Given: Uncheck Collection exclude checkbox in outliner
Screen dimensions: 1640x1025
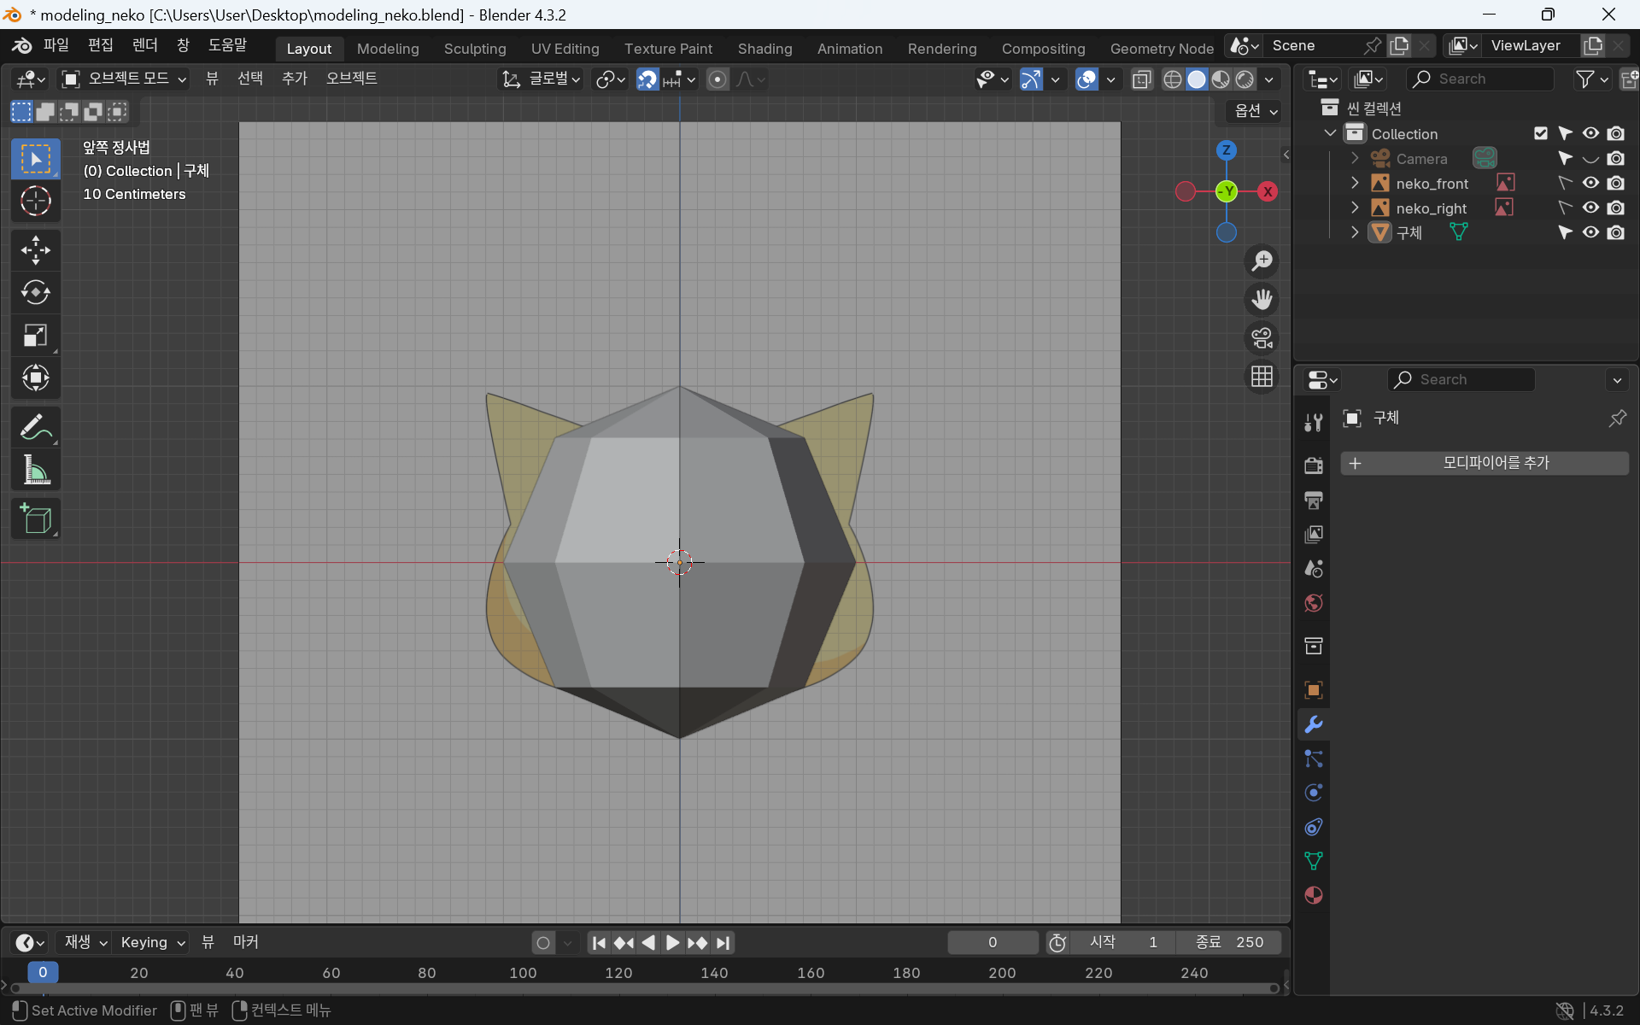Looking at the screenshot, I should point(1541,133).
